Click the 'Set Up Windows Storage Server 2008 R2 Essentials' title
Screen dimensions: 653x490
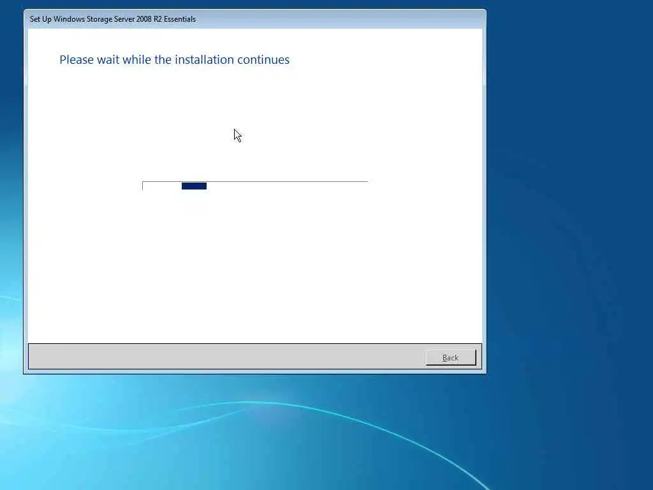pos(113,19)
